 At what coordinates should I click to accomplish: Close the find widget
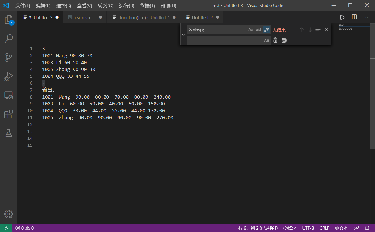click(326, 30)
